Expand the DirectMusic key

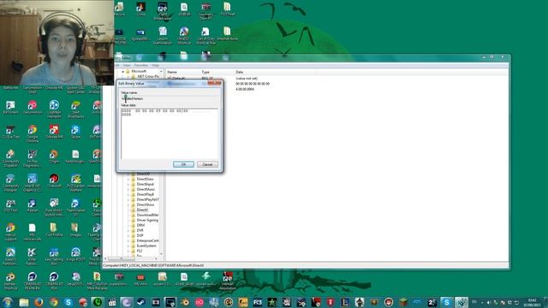tap(128, 189)
